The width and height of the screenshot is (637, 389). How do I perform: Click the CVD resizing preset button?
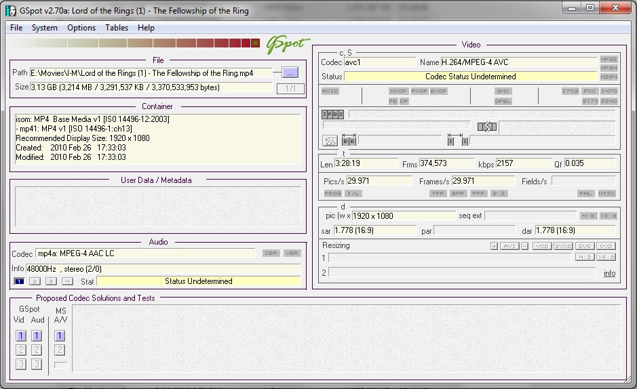point(606,246)
